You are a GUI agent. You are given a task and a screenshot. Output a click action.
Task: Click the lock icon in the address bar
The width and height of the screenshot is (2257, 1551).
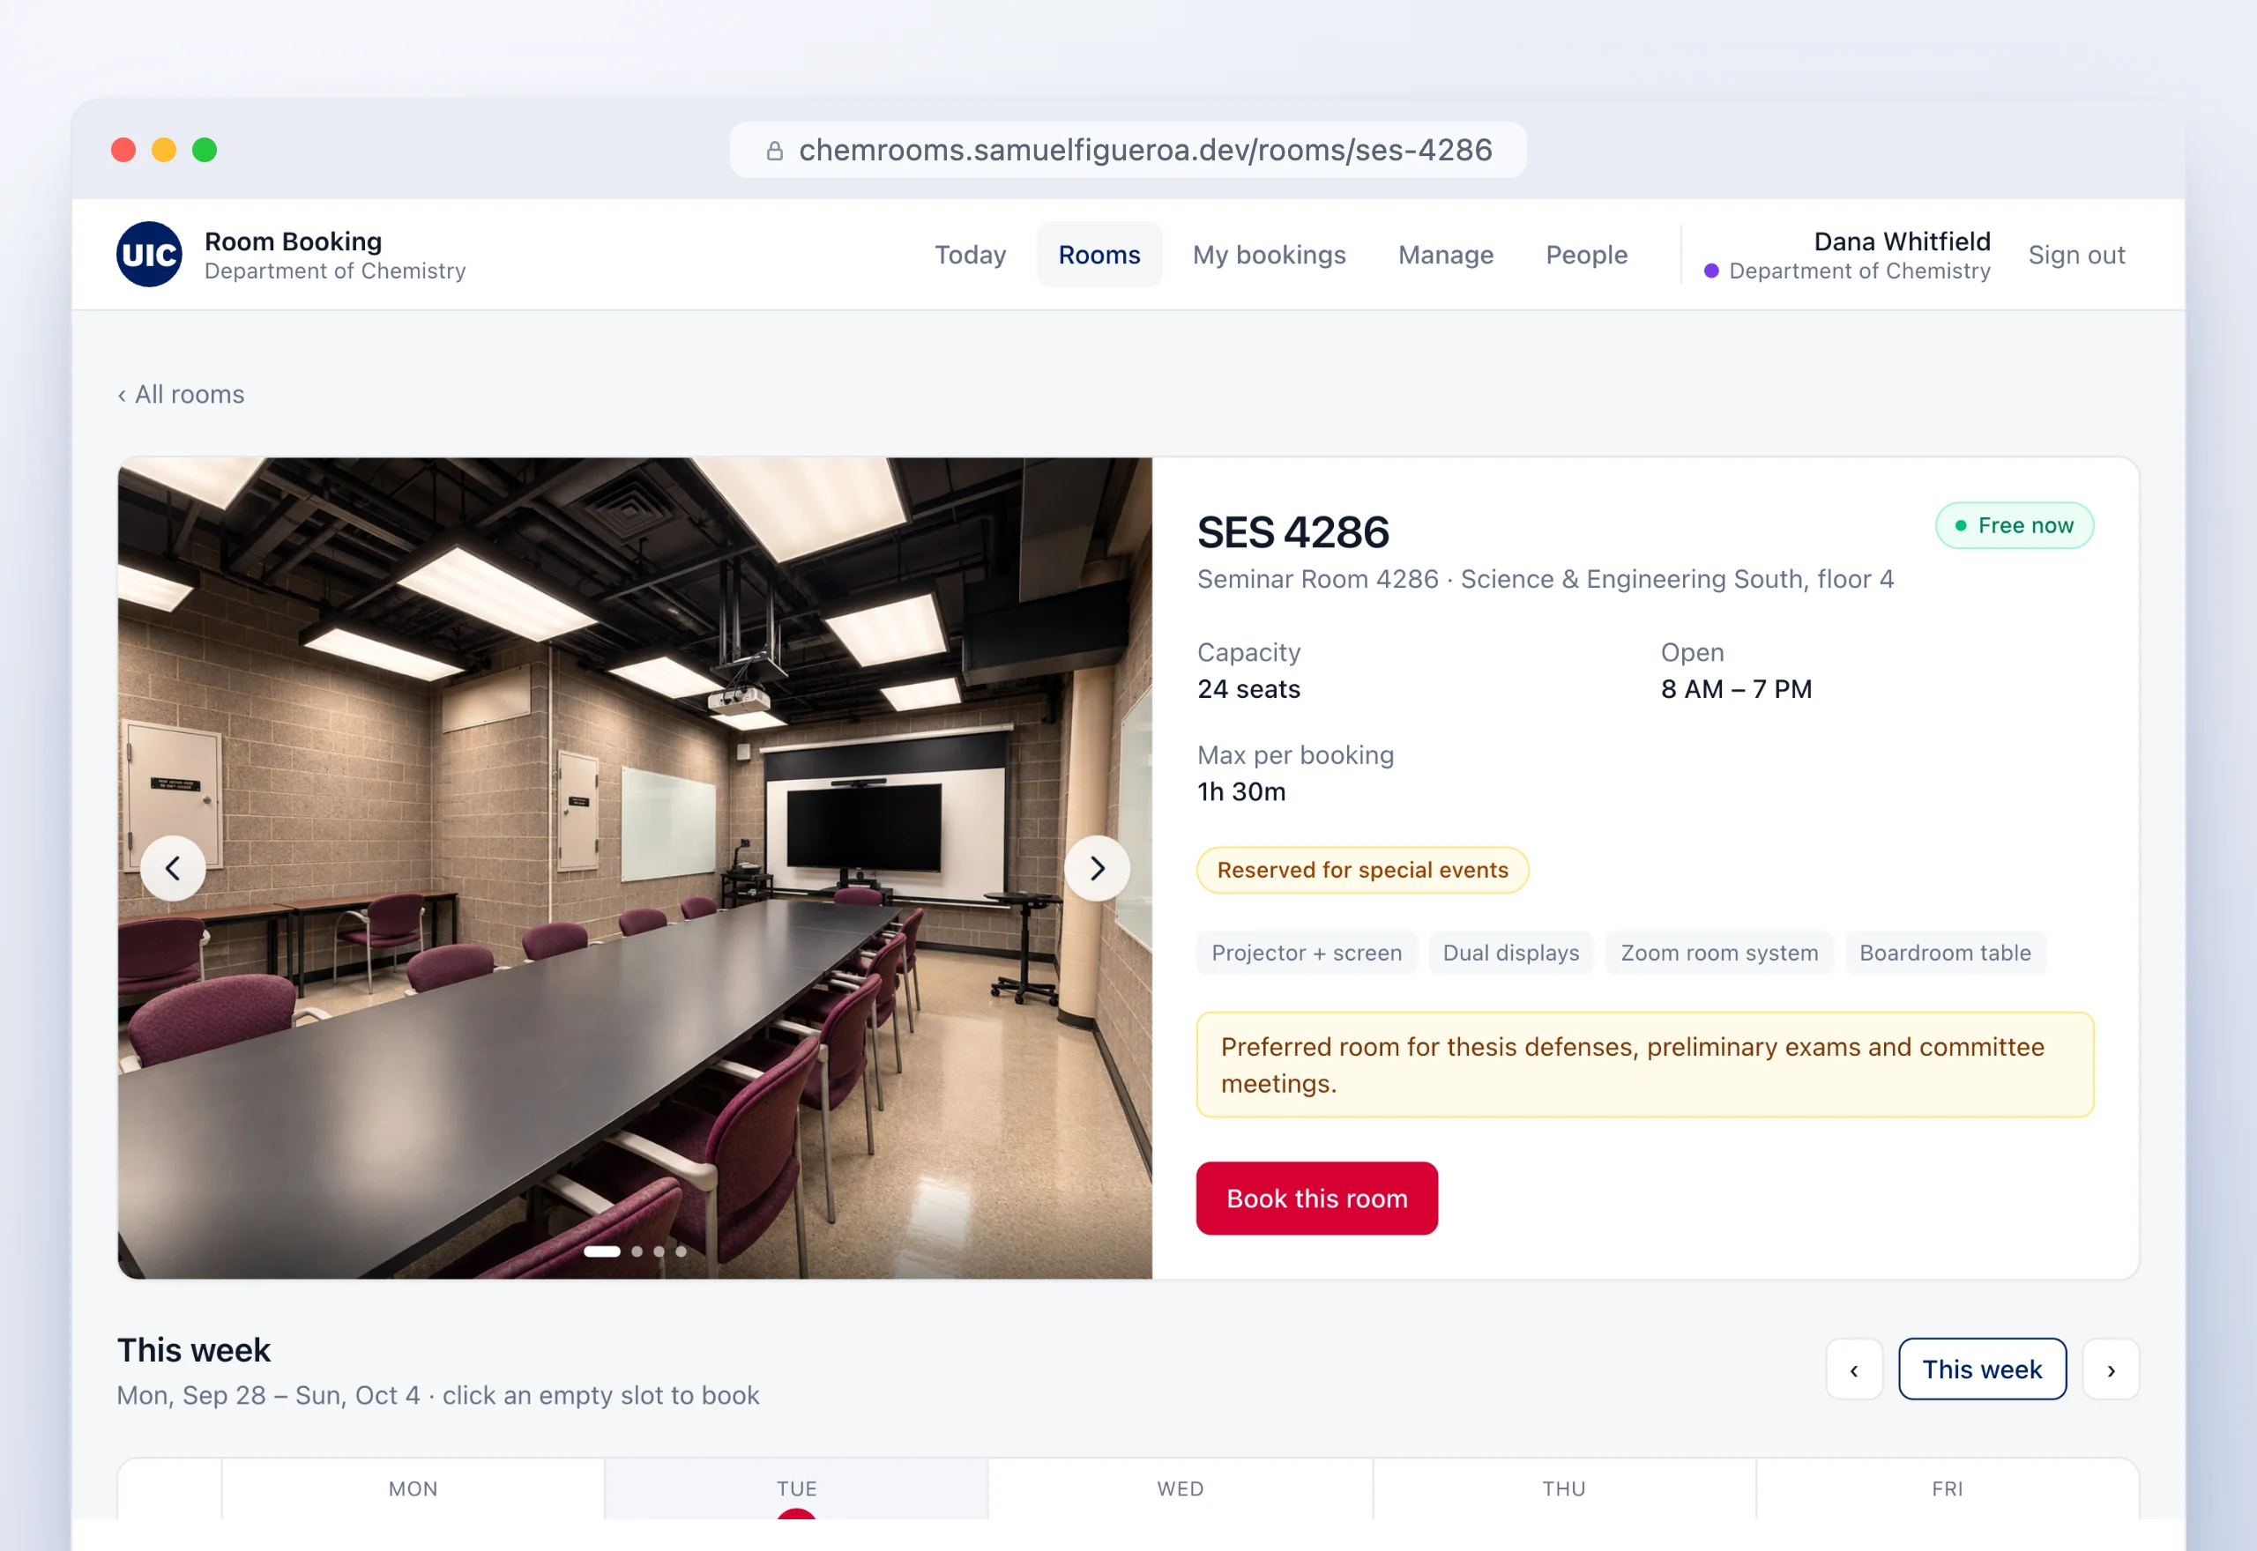pyautogui.click(x=775, y=151)
